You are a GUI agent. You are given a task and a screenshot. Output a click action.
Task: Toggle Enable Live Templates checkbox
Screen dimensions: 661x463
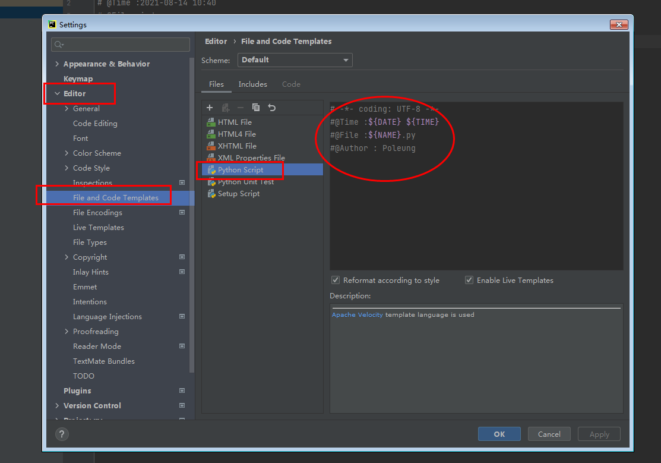[469, 281]
